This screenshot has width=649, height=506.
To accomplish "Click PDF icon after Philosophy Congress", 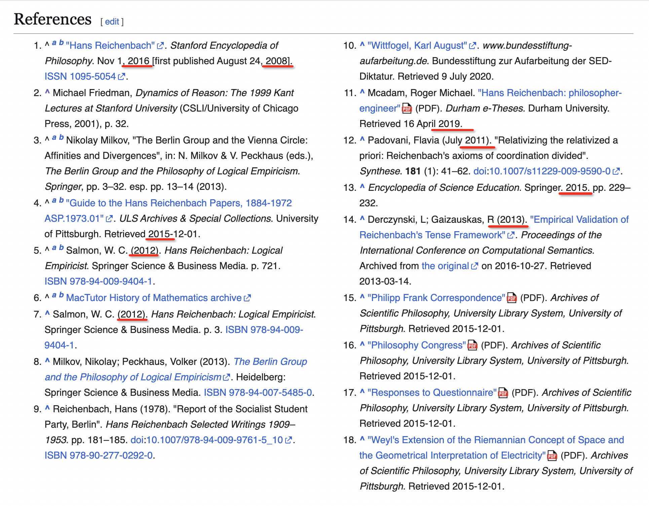I will pos(473,345).
